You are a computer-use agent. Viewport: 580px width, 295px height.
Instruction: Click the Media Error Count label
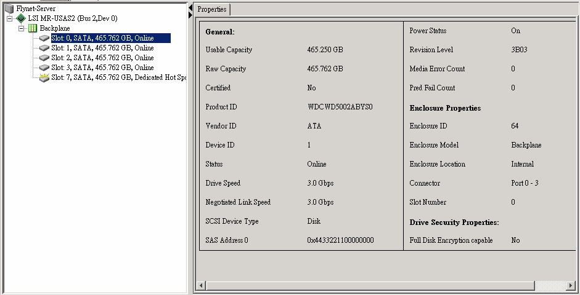tap(437, 69)
